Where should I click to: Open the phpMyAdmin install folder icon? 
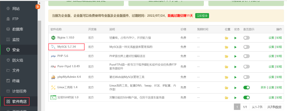pos(227,77)
